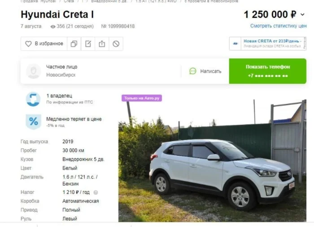Viewport: 314px width, 227px height.
Task: Click the share icon
Action: coord(102,44)
